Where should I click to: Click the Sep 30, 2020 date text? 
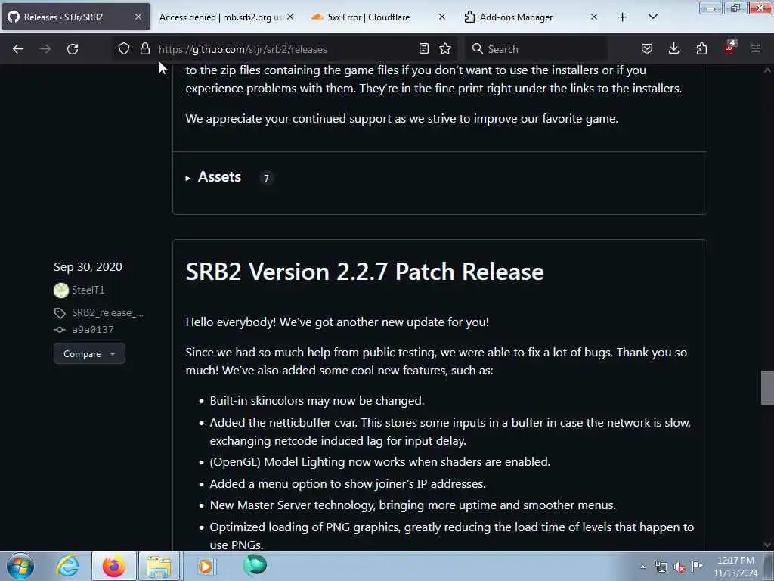88,267
